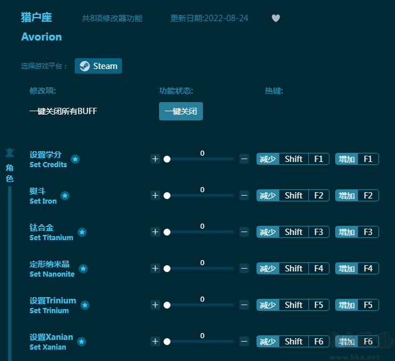The width and height of the screenshot is (395, 361).
Task: Click the Set Iron label
Action: 43,201
